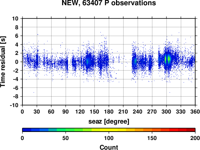The width and height of the screenshot is (200, 150).
Task: Click the x-axis tick label 90
Action: tap(66, 111)
